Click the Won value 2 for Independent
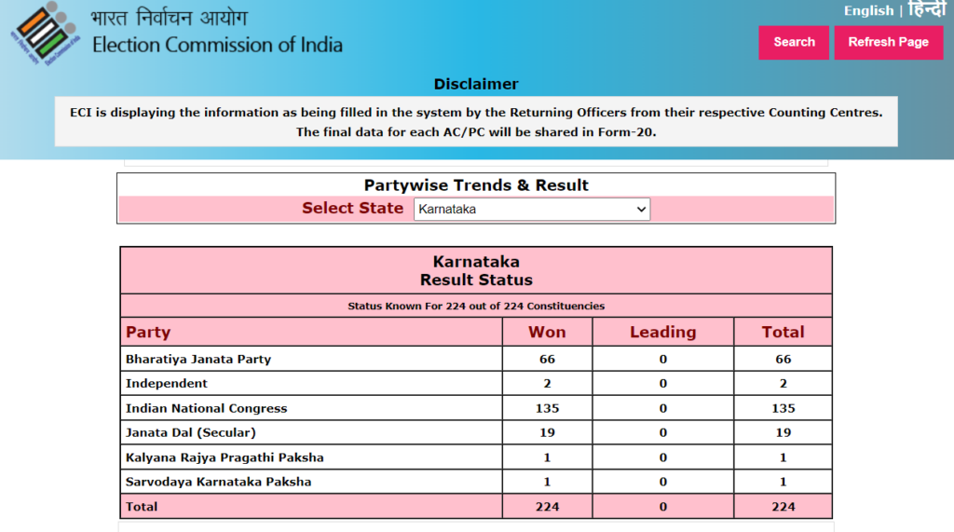Viewport: 954px width, 532px height. pyautogui.click(x=547, y=384)
